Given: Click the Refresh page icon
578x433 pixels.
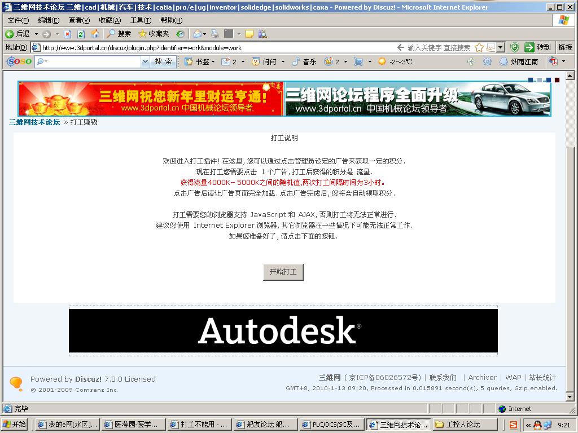Looking at the screenshot, I should pos(81,34).
